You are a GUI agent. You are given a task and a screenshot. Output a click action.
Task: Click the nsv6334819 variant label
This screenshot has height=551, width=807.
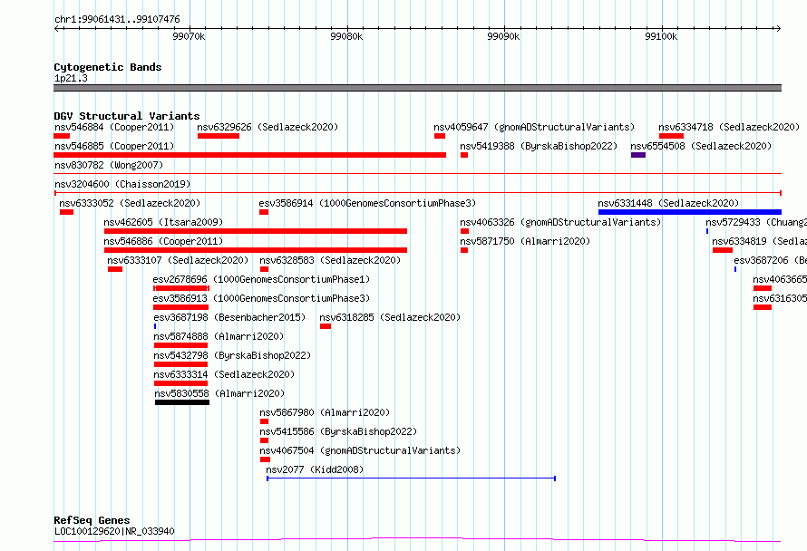coord(759,241)
